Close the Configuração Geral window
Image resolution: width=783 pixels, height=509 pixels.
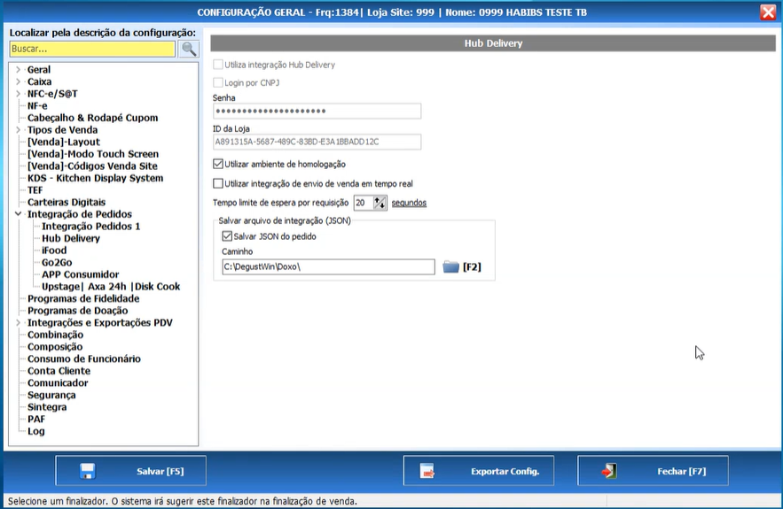pyautogui.click(x=768, y=12)
